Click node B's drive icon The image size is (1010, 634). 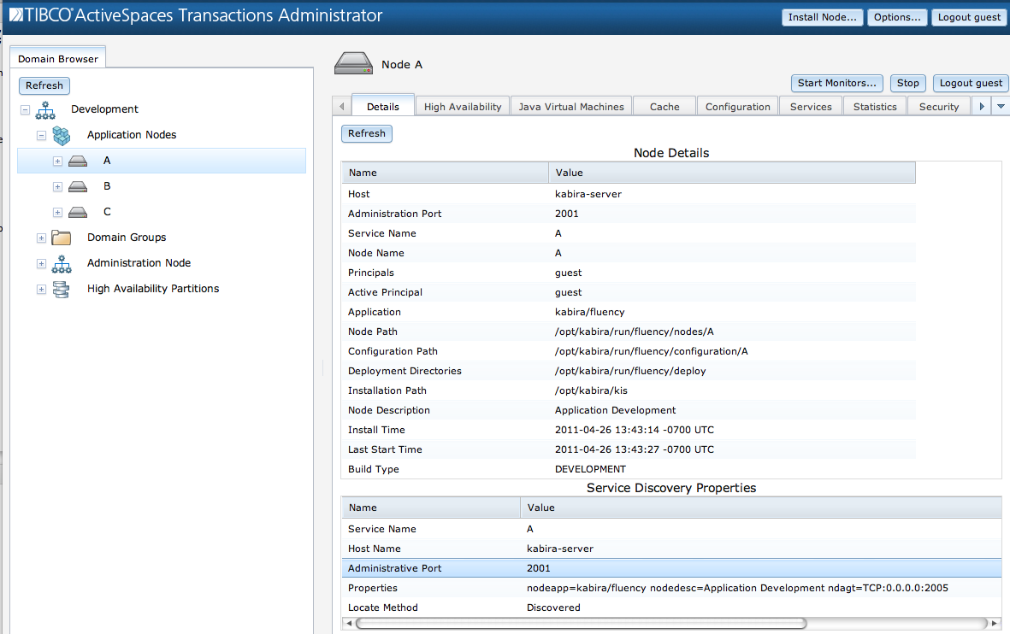(78, 186)
